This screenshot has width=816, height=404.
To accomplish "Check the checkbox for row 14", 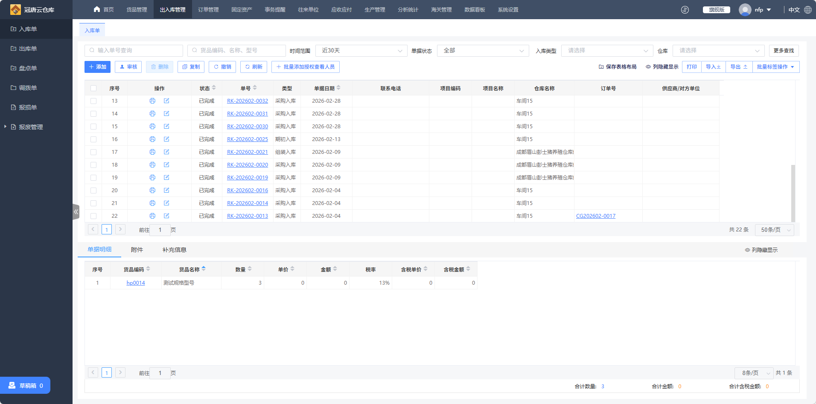I will [x=93, y=114].
